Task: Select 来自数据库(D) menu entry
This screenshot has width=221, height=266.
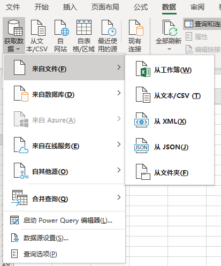Action: 64,93
